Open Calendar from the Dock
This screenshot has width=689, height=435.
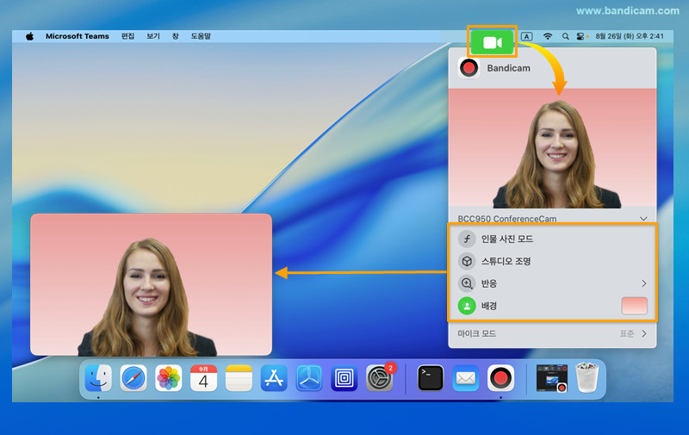click(x=203, y=378)
